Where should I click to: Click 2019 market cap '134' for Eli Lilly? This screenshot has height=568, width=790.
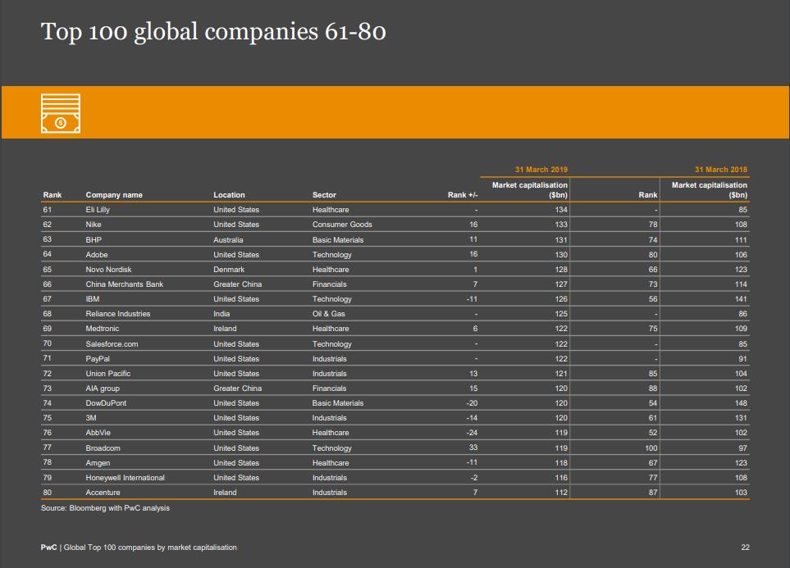coord(561,210)
